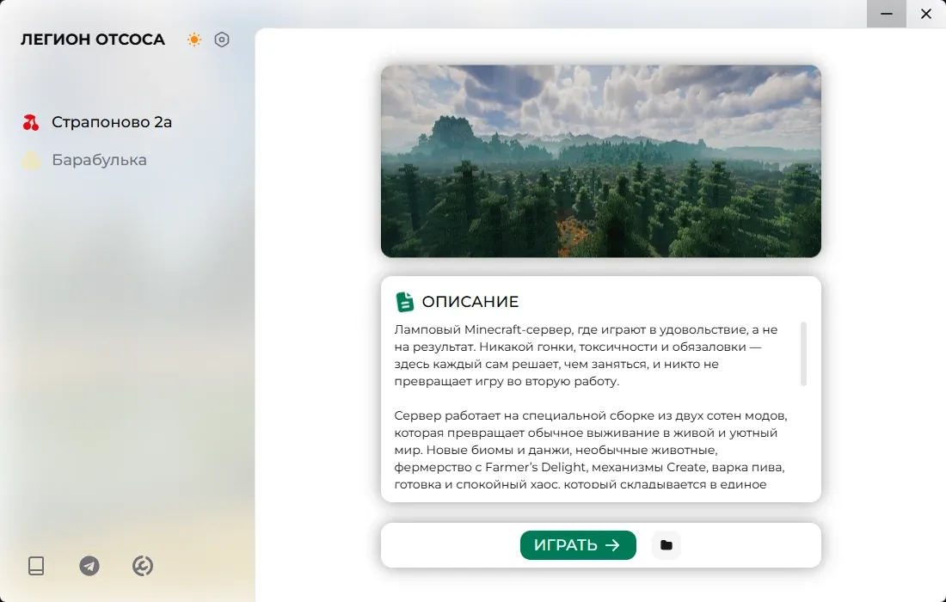Toggle the sun light-theme icon
Image resolution: width=946 pixels, height=602 pixels.
coord(194,40)
